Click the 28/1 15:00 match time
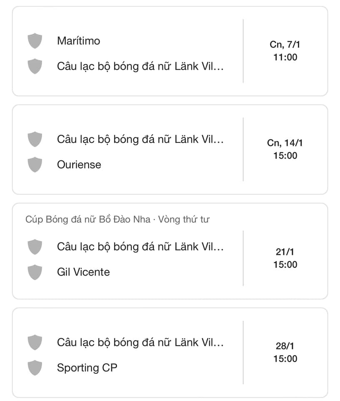The height and width of the screenshot is (401, 340). pyautogui.click(x=285, y=352)
